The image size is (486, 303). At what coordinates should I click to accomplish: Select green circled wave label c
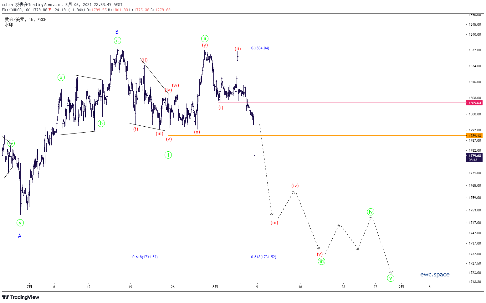coord(117,41)
